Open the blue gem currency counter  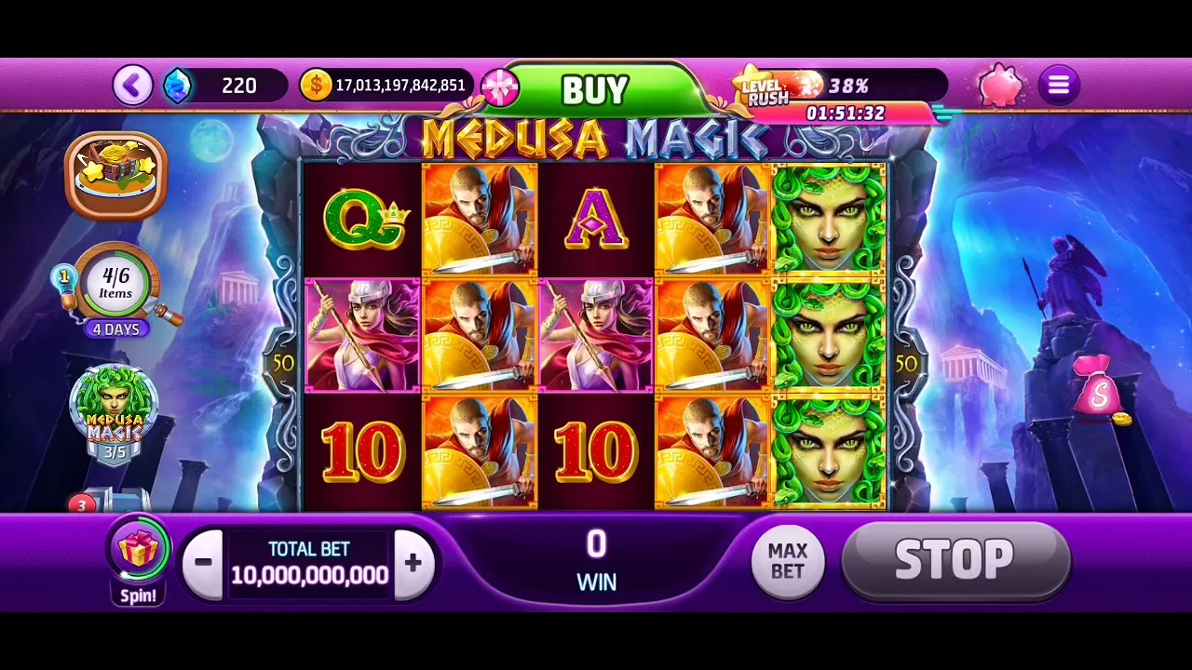pyautogui.click(x=225, y=86)
